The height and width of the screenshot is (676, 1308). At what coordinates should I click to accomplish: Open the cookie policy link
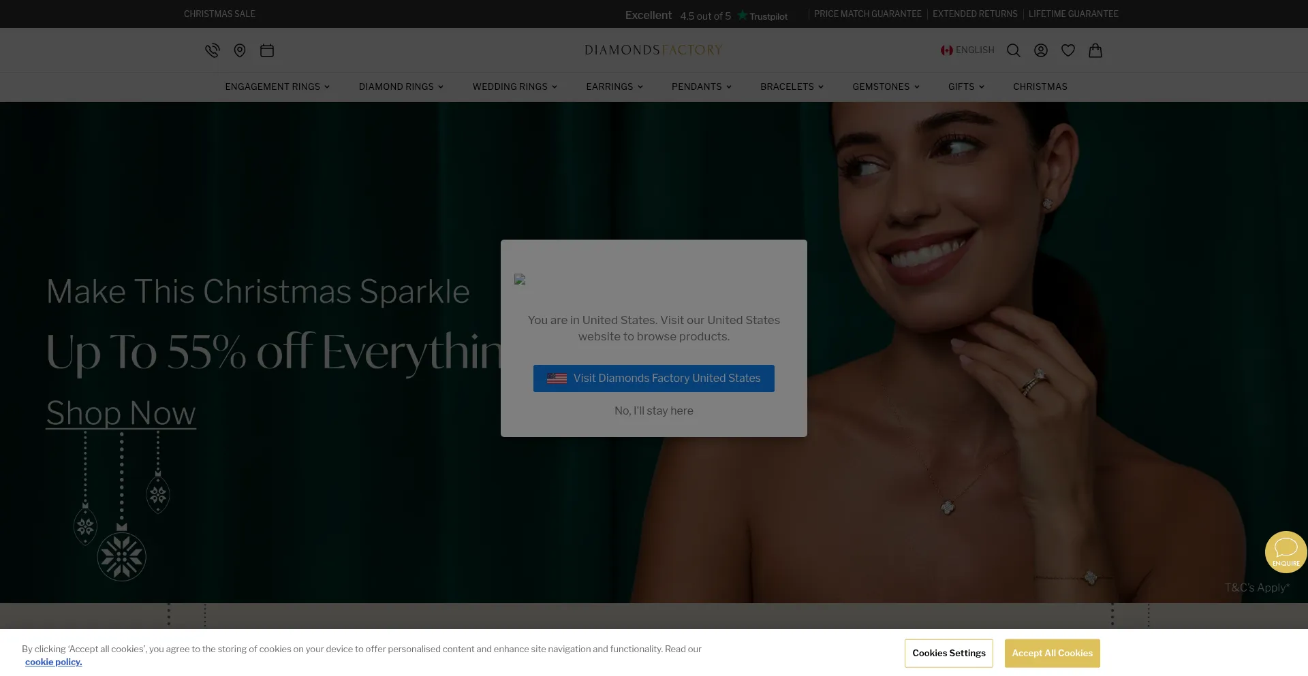(54, 662)
